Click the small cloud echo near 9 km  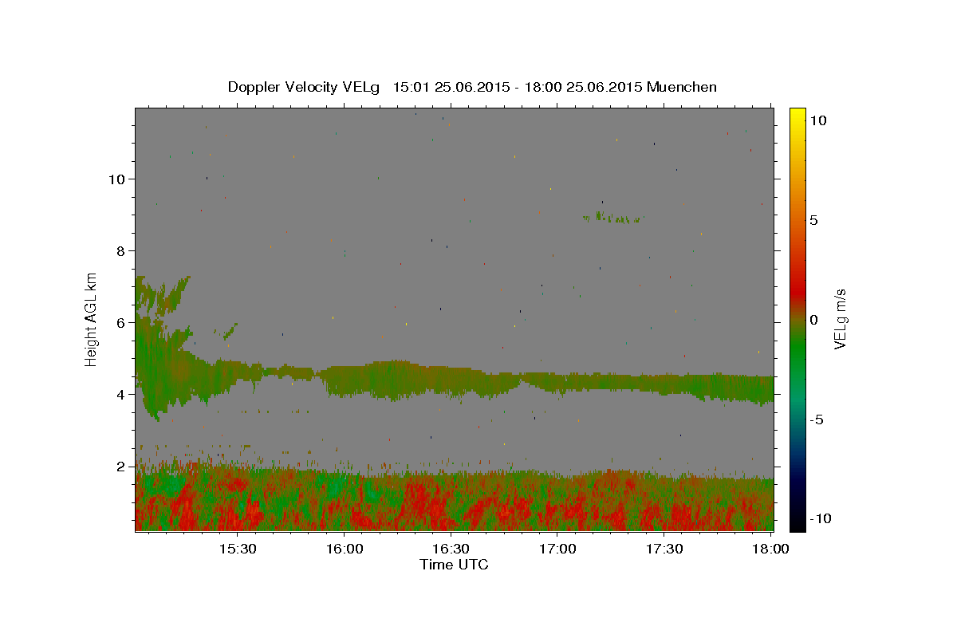(x=612, y=218)
